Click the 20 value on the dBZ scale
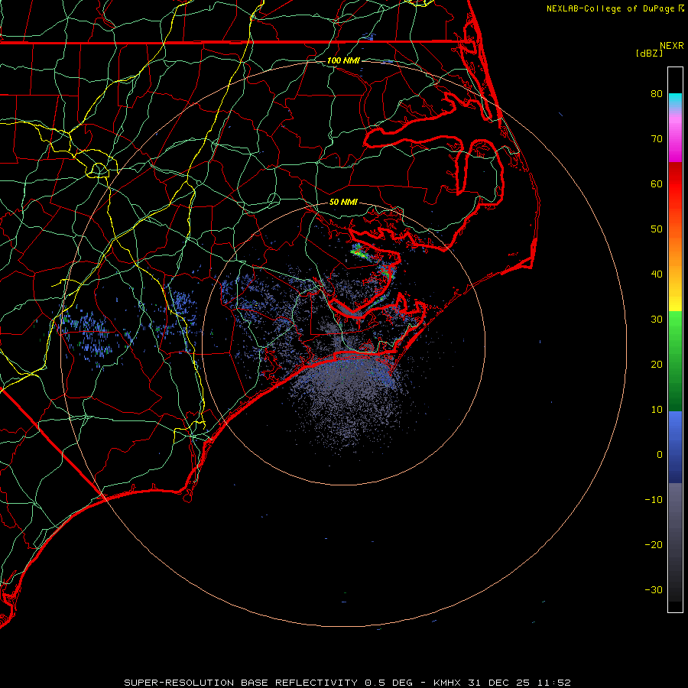The height and width of the screenshot is (688, 688). click(x=657, y=364)
